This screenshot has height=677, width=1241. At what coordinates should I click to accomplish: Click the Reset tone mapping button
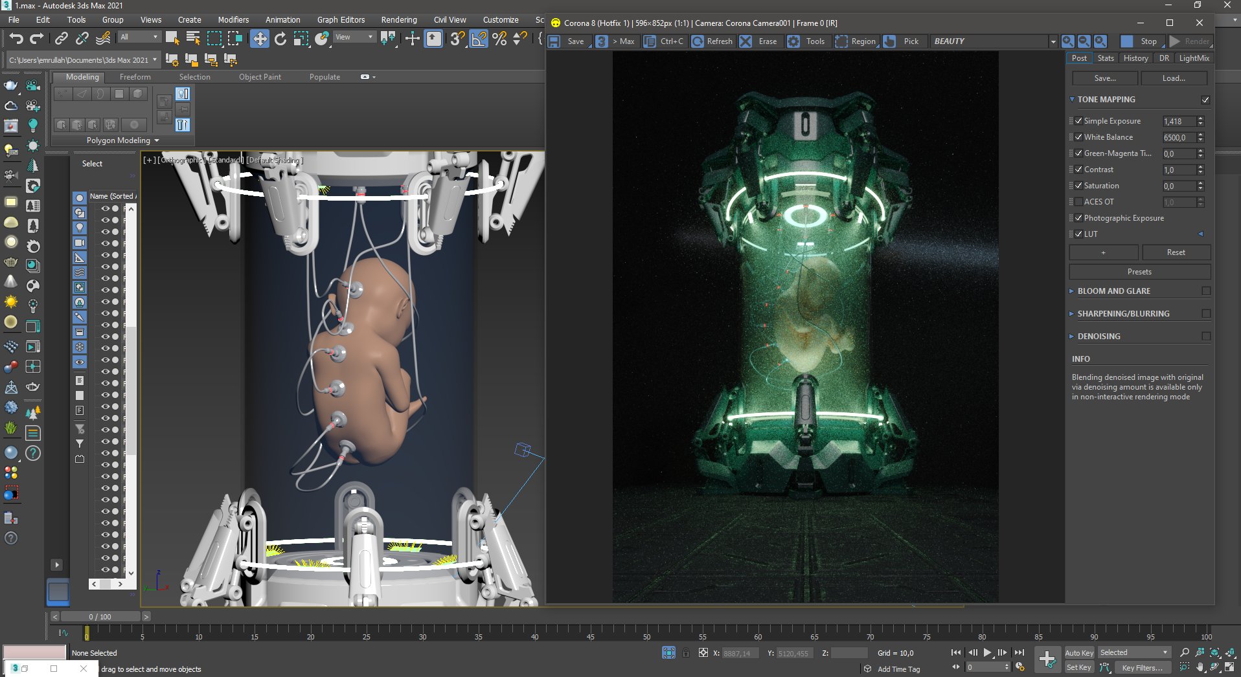point(1176,252)
